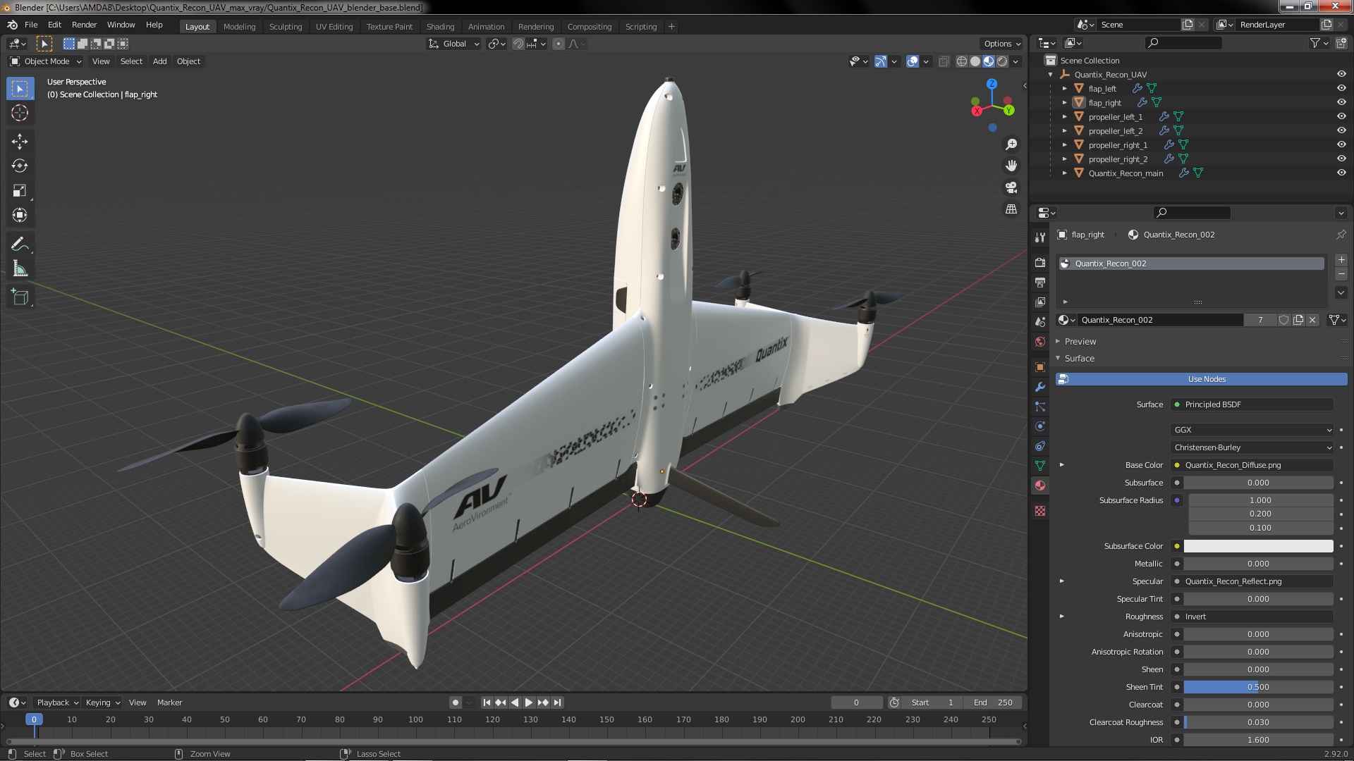Expand the propeller_left_1 tree item
1354x761 pixels.
coord(1065,117)
